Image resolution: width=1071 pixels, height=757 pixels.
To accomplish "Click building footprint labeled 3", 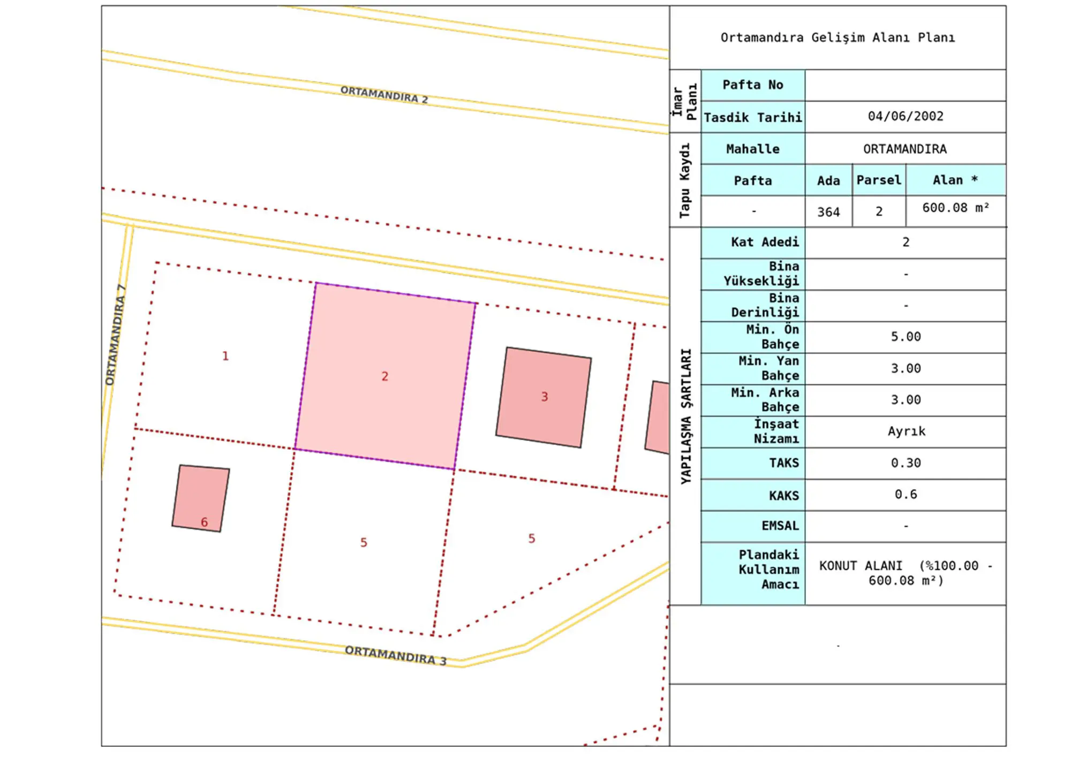I will (544, 397).
